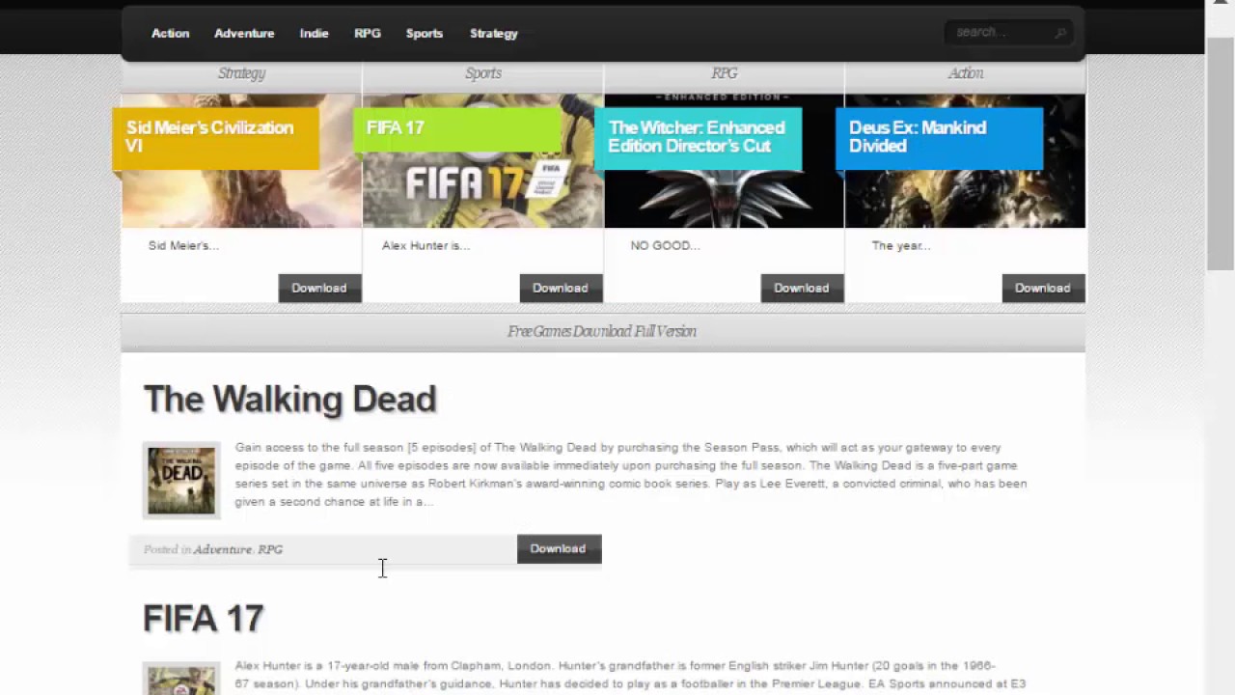Open the Action category in nav bar
1235x695 pixels.
coord(170,33)
